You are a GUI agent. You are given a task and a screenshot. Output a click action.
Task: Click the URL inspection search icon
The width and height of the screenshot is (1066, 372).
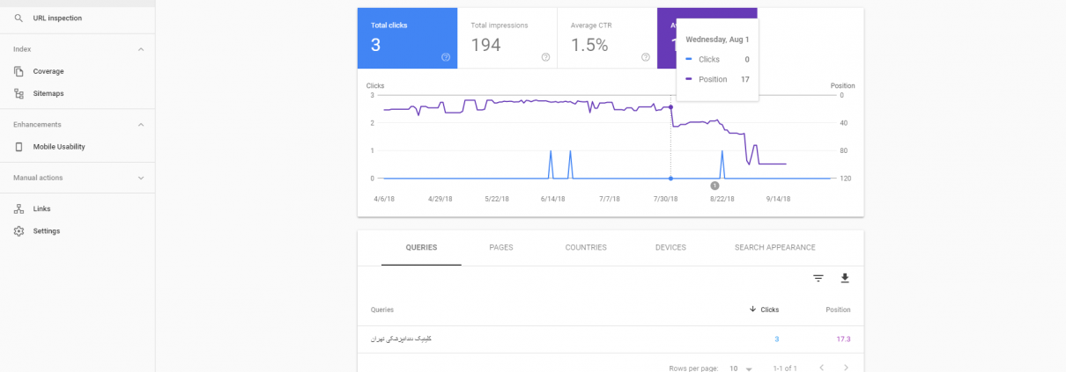pyautogui.click(x=19, y=18)
